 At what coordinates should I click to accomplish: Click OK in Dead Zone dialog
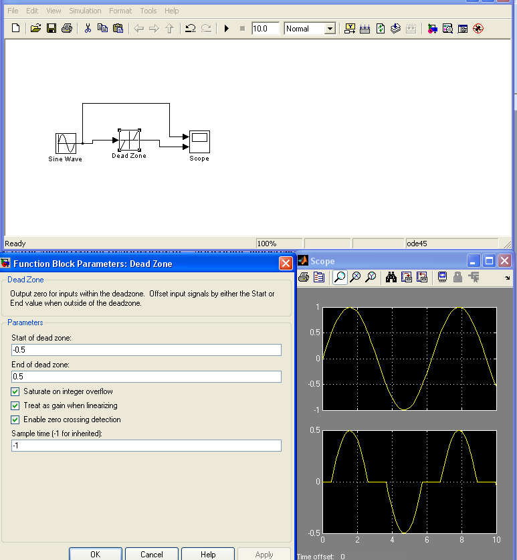click(96, 554)
